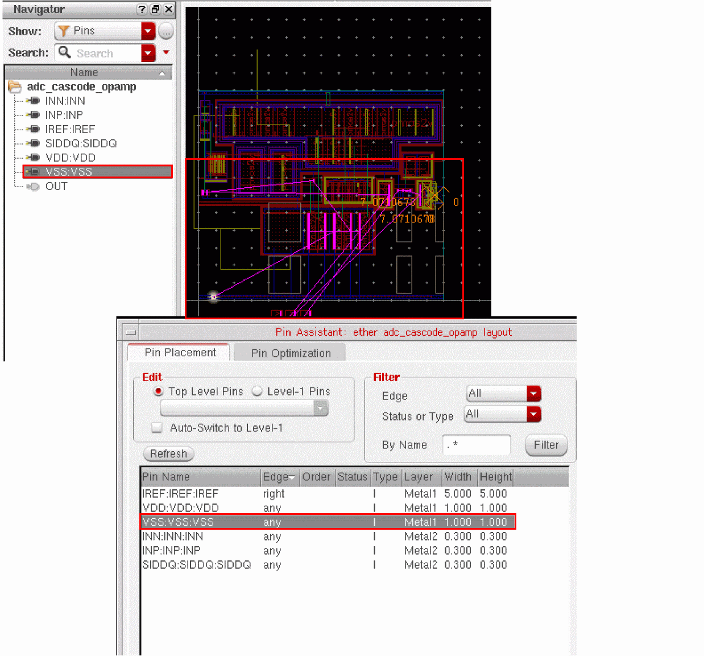
Task: Click the adc_cascode_opamp folder icon
Action: point(14,87)
